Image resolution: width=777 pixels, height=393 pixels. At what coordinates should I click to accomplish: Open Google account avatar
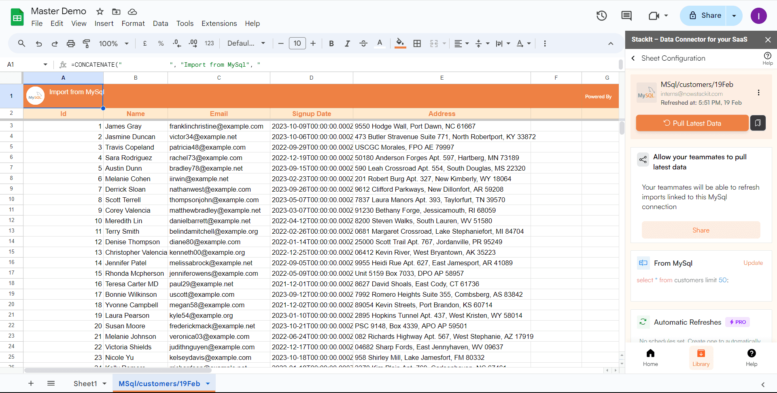[x=759, y=16]
